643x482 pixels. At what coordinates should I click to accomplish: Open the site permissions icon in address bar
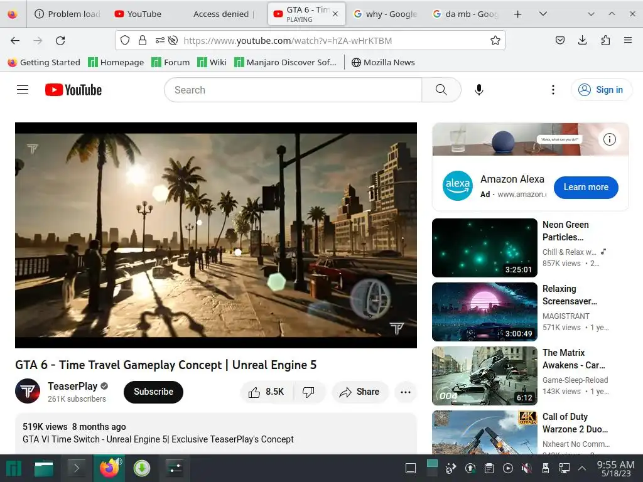tap(160, 41)
